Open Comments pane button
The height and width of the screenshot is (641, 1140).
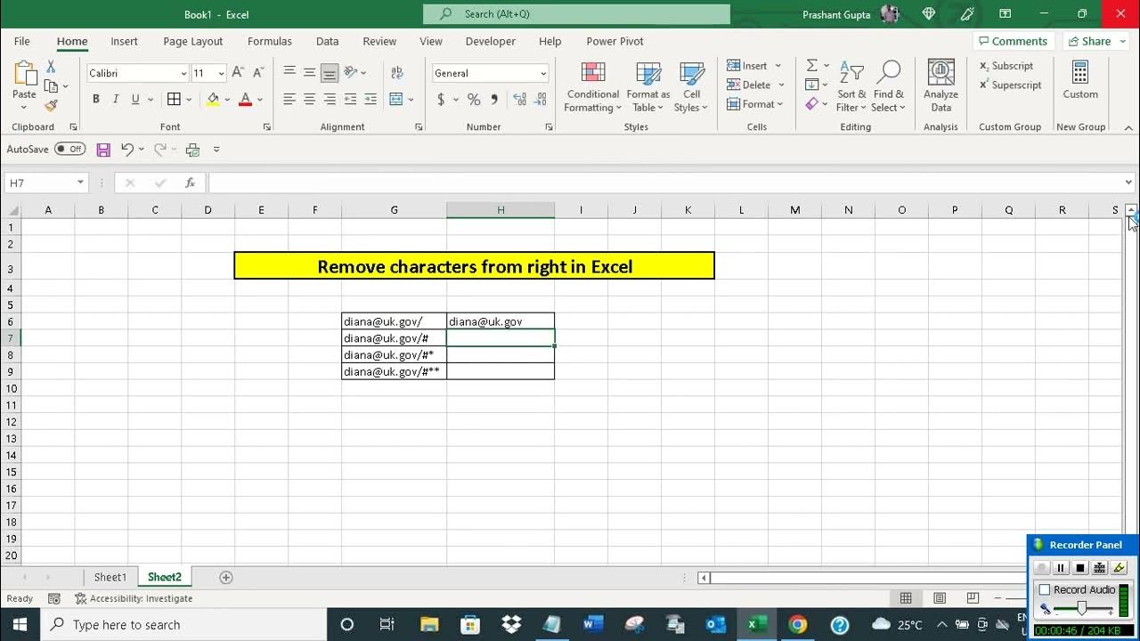pos(1014,41)
